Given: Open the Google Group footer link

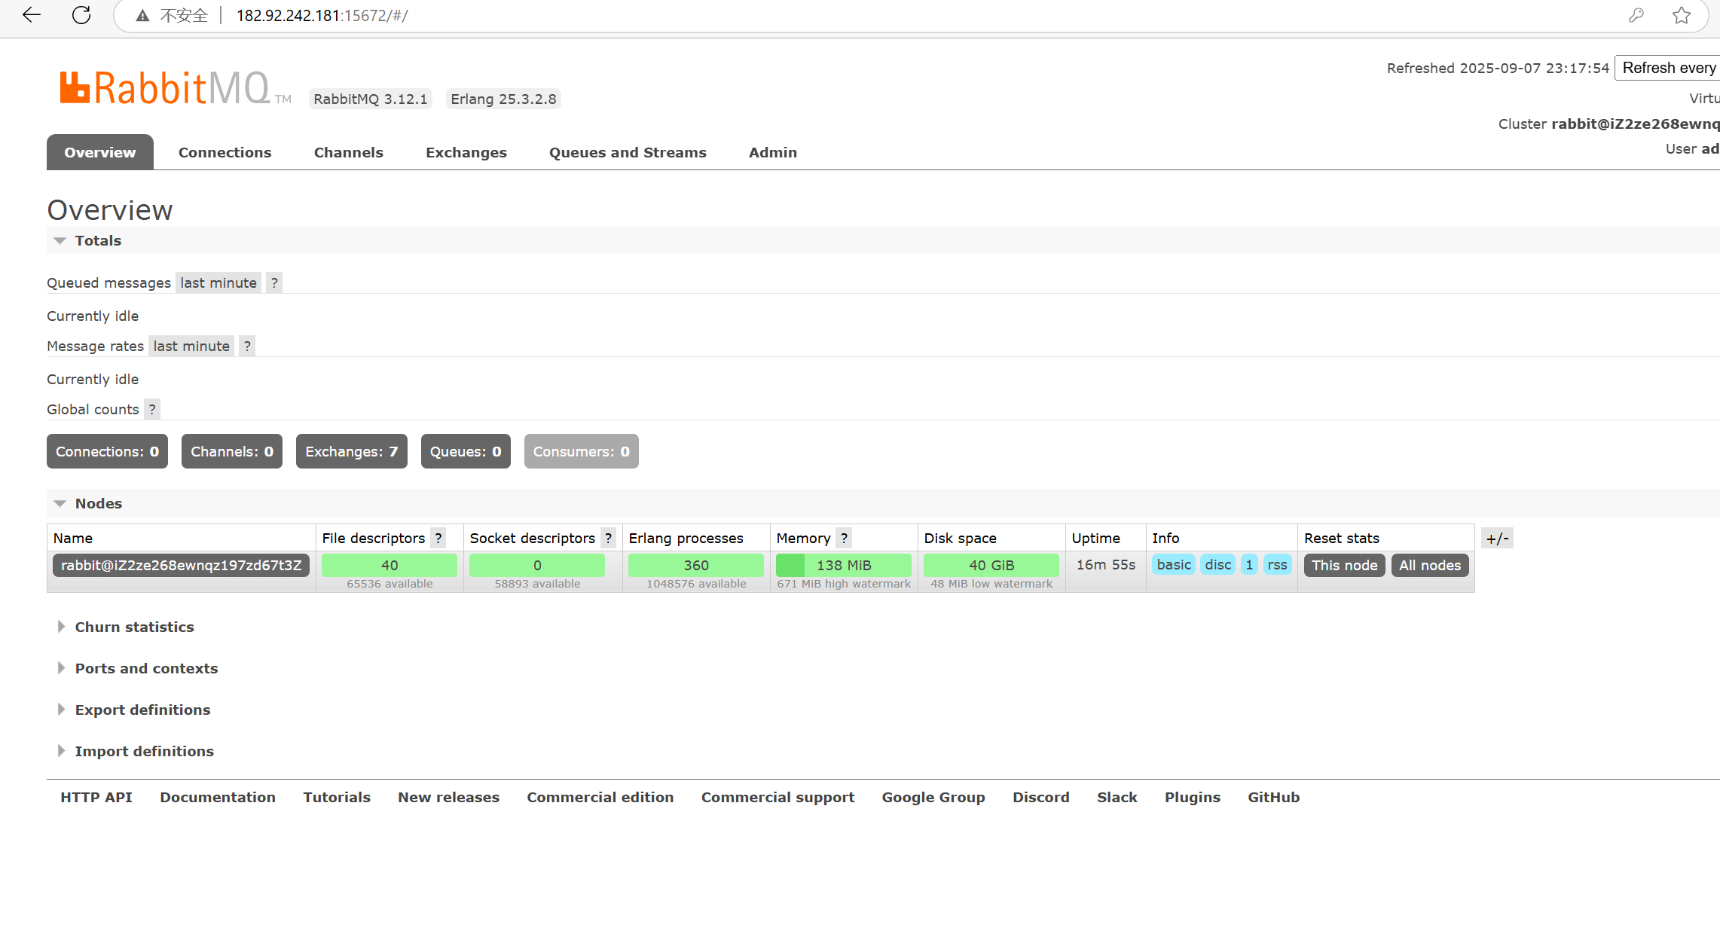Looking at the screenshot, I should click(933, 797).
